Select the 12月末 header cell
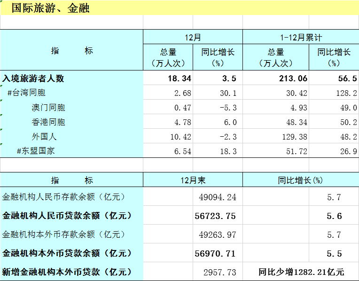This screenshot has width=359, height=281. tap(193, 180)
